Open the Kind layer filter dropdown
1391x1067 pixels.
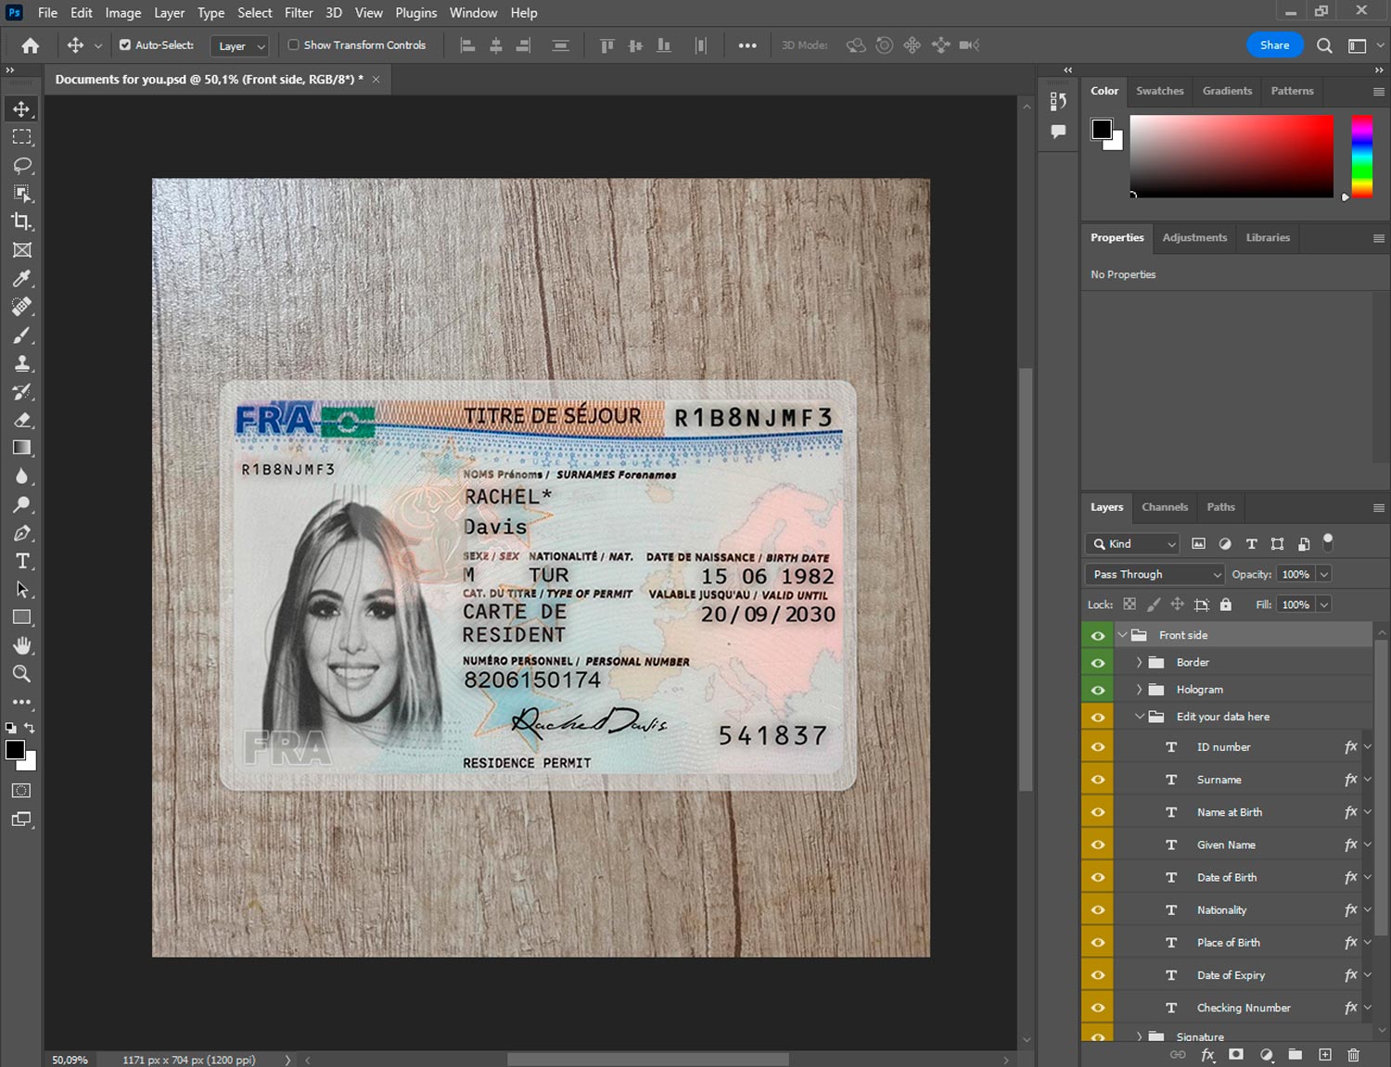(1132, 544)
